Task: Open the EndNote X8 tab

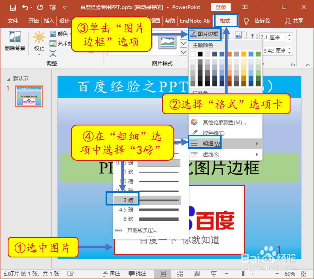Action: [195, 20]
